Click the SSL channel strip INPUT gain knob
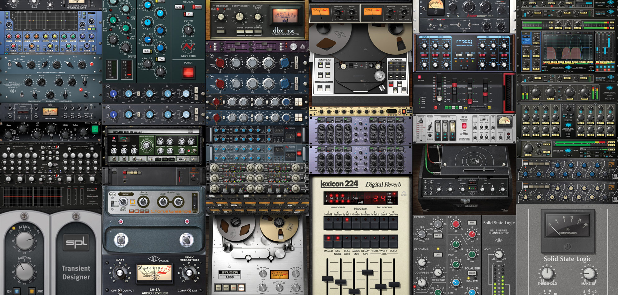Screen dimensions: 618x295 tap(498, 255)
